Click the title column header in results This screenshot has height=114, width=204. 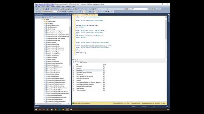click(x=89, y=64)
